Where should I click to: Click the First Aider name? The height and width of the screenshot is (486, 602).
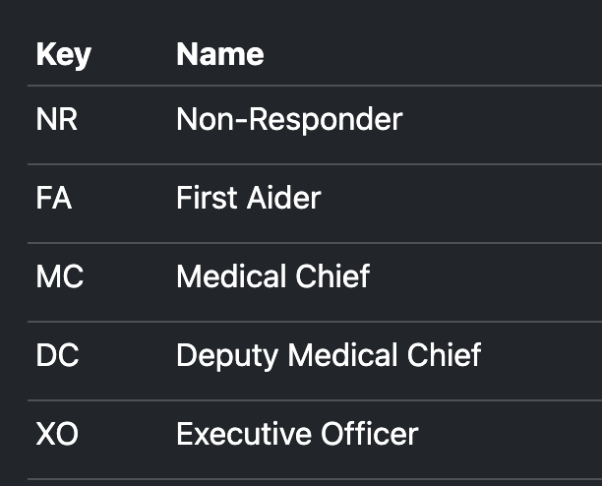248,199
